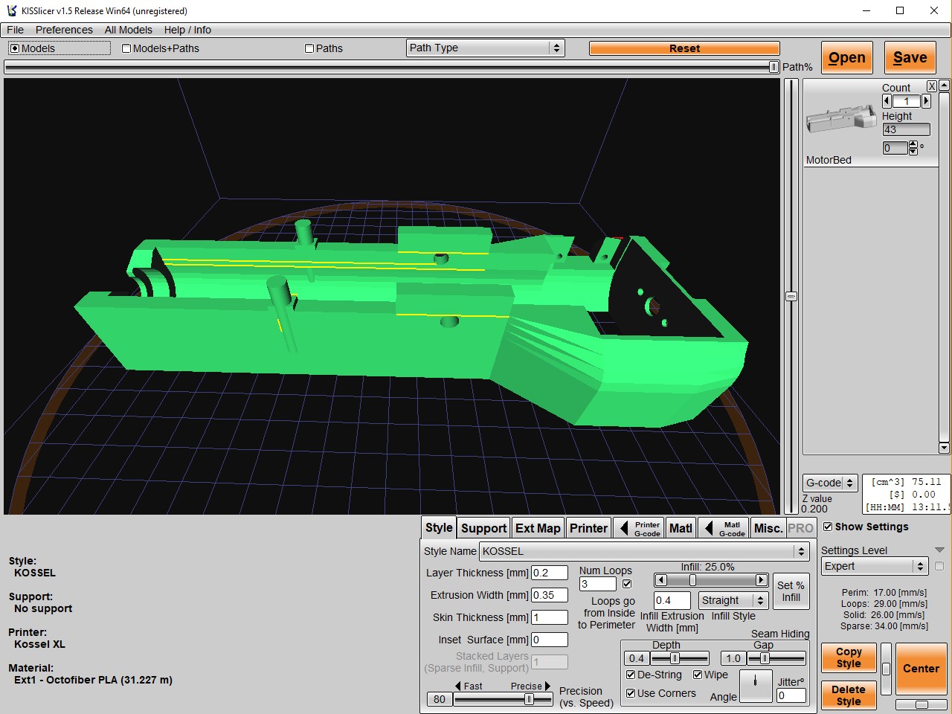Click the Save button
Screen dimensions: 952x714
910,57
